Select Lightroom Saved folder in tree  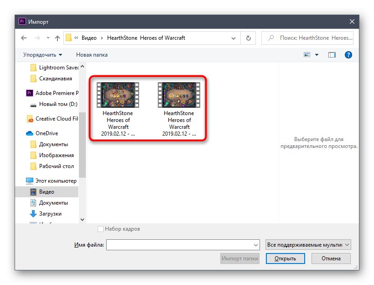point(54,68)
